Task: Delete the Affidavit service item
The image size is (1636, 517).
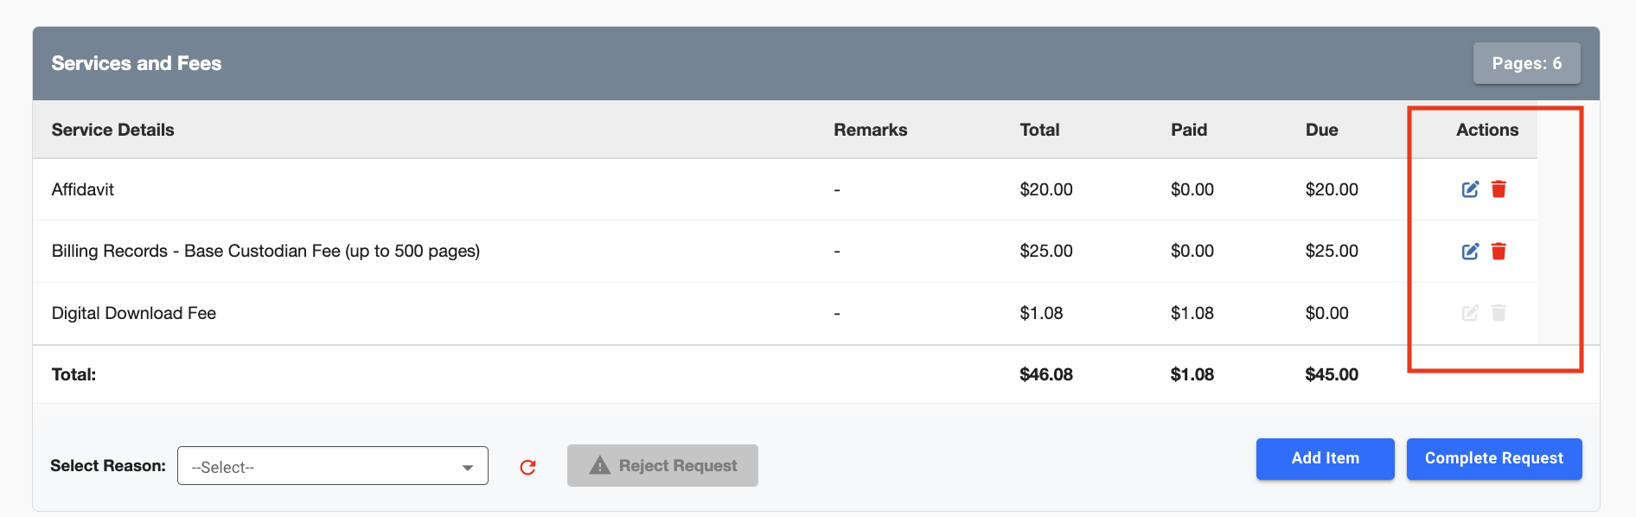Action: pos(1499,189)
